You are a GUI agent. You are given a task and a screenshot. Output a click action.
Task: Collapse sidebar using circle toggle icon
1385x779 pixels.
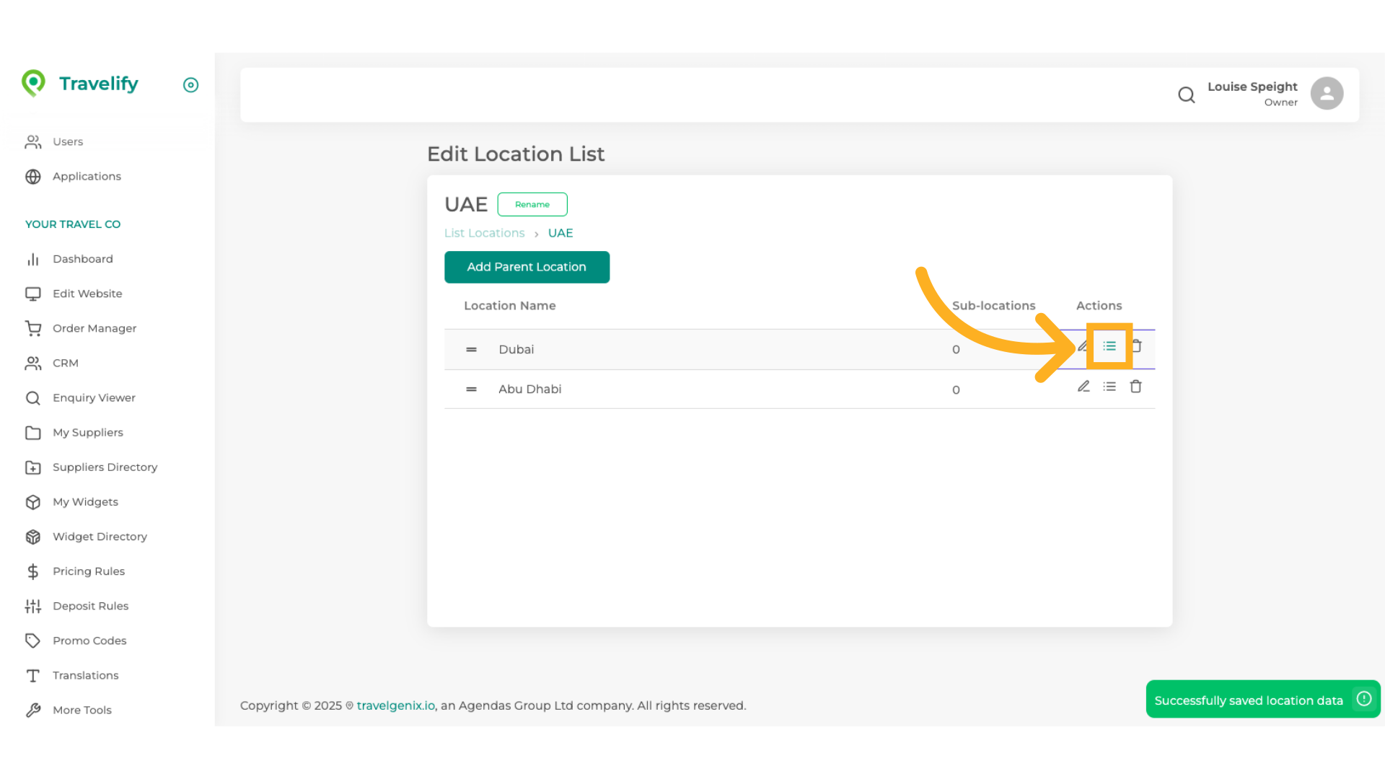(x=190, y=85)
